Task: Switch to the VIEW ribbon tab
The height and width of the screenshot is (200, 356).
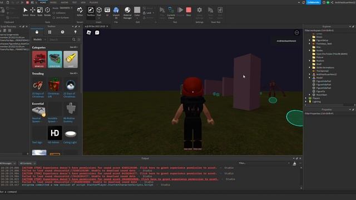Action: pyautogui.click(x=83, y=2)
